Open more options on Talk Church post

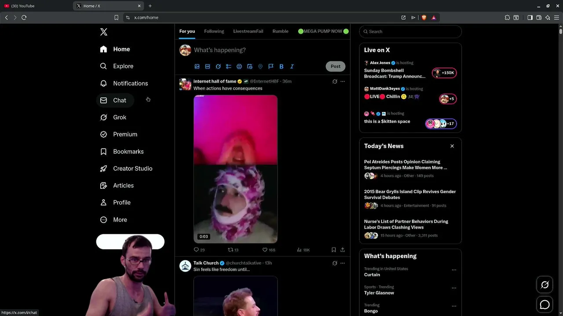pos(343,263)
